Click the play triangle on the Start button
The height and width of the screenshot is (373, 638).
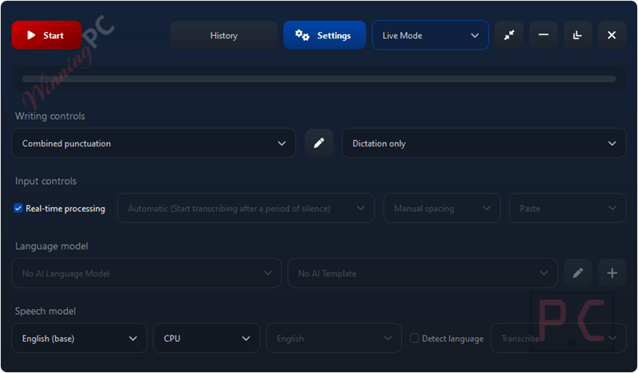tap(31, 35)
